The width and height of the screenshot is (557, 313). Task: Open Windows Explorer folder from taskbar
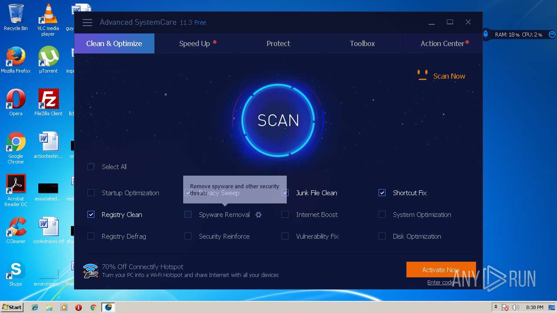[49, 307]
